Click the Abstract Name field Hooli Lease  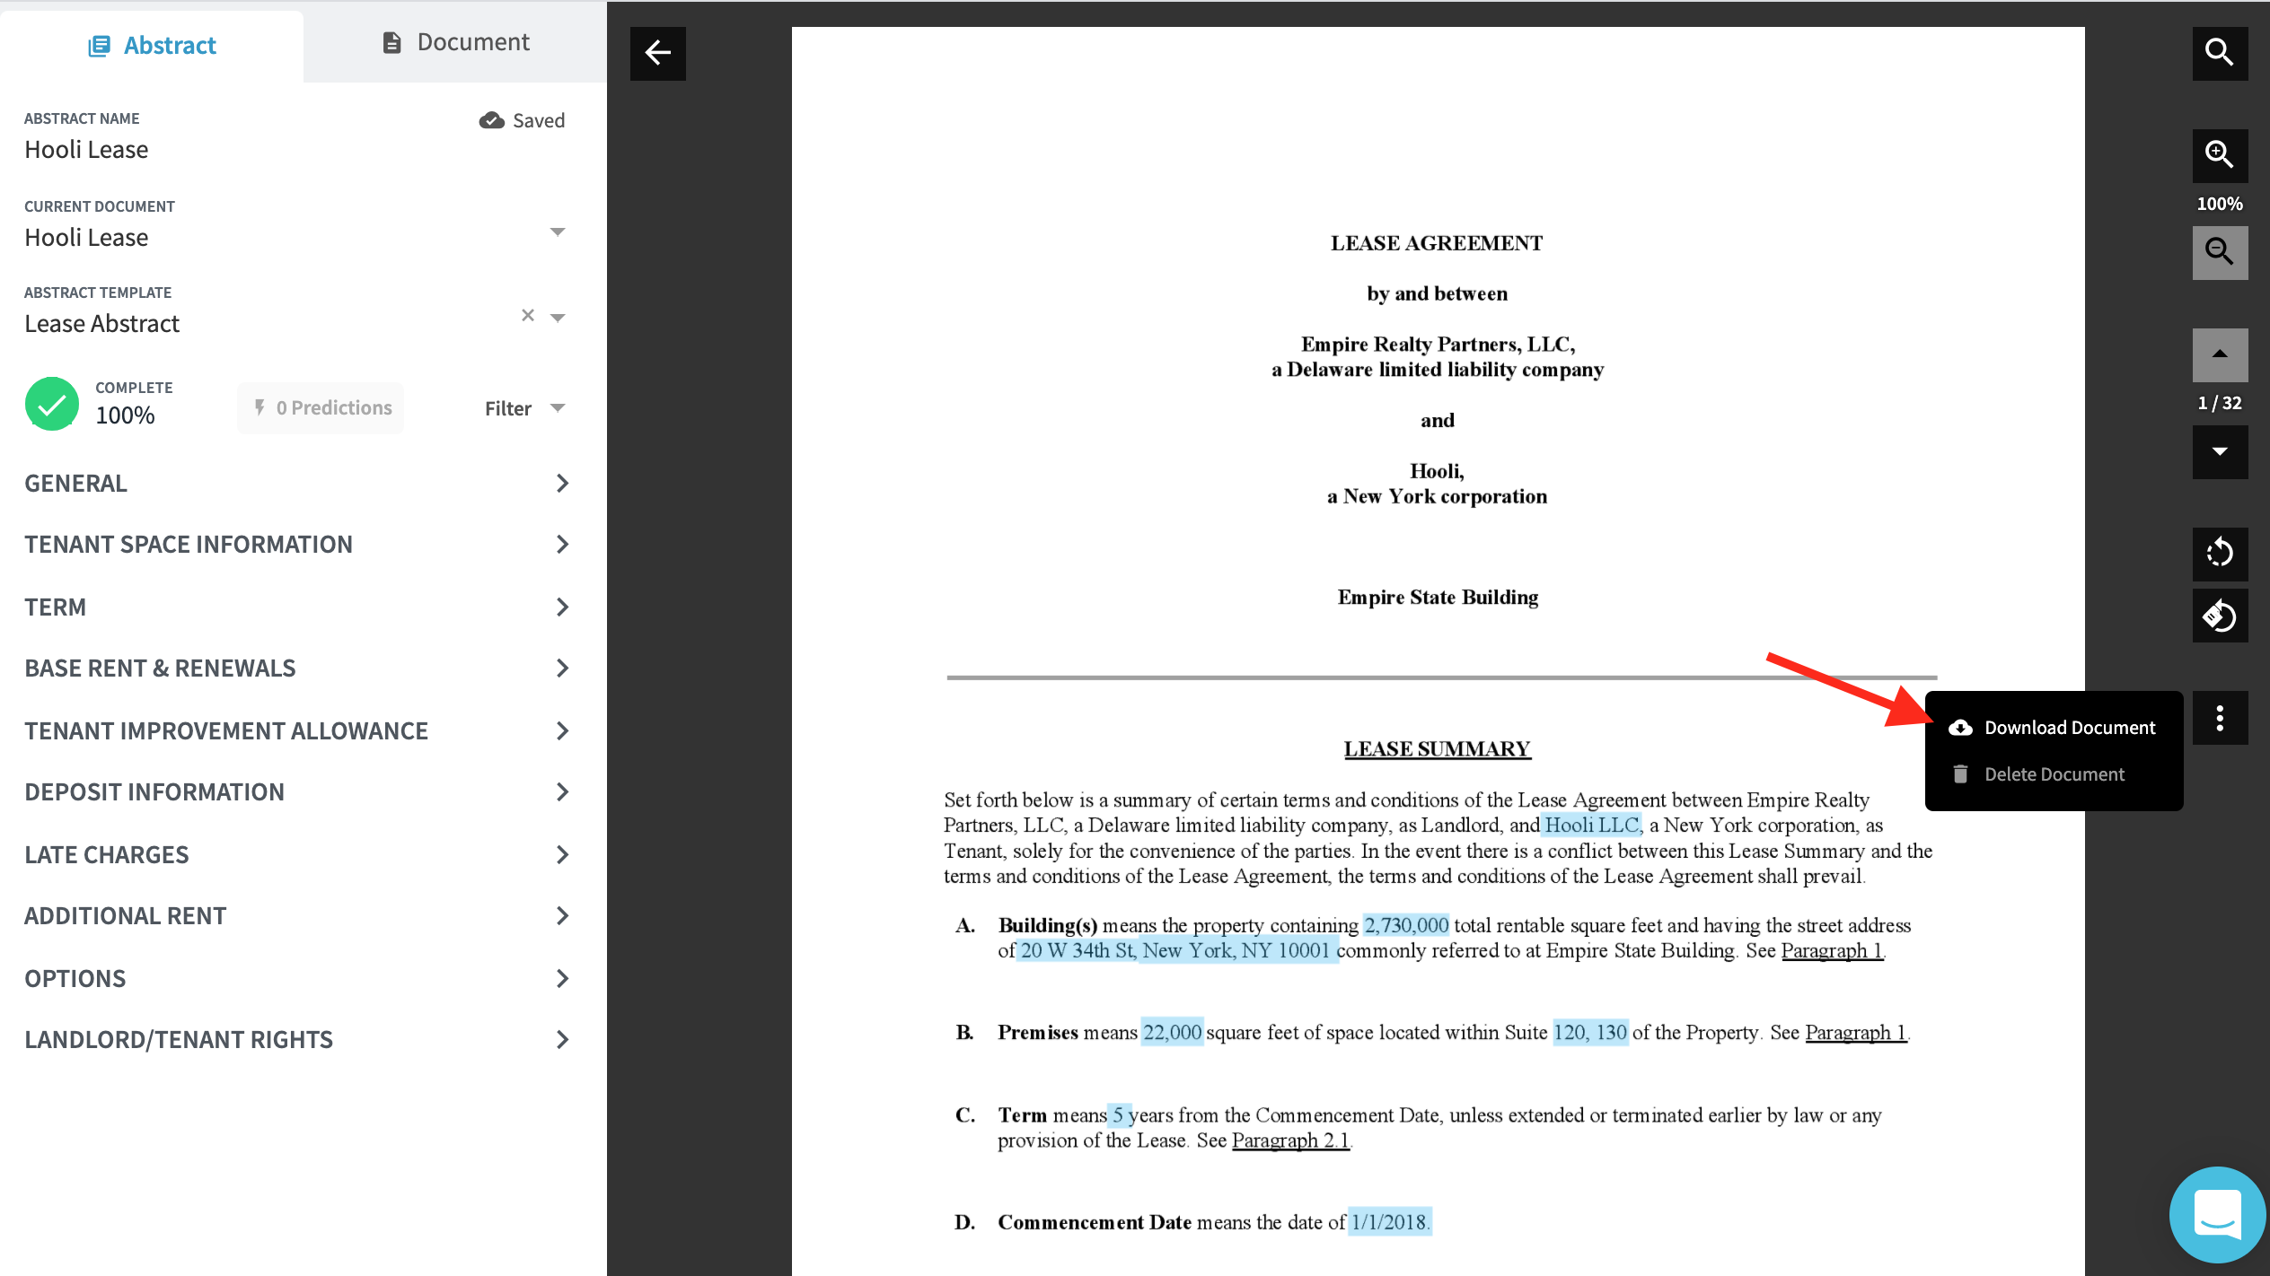click(86, 150)
